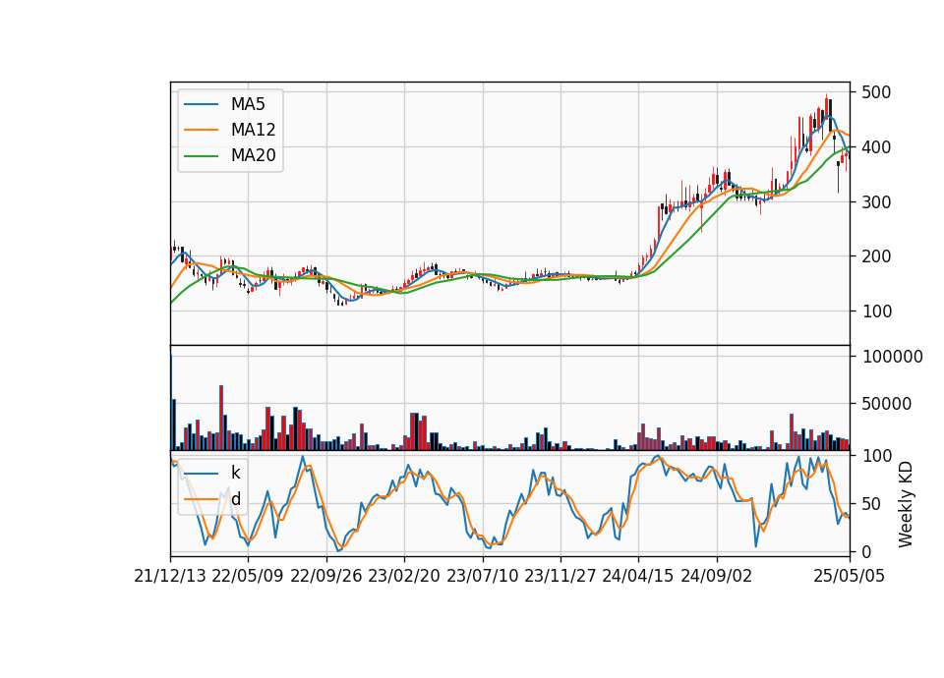Click the 500 price axis label
The width and height of the screenshot is (944, 678).
(x=876, y=92)
